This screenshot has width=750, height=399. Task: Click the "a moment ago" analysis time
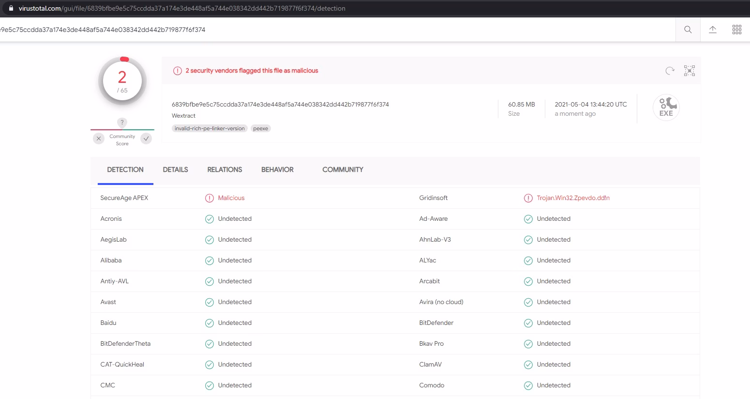pyautogui.click(x=575, y=114)
